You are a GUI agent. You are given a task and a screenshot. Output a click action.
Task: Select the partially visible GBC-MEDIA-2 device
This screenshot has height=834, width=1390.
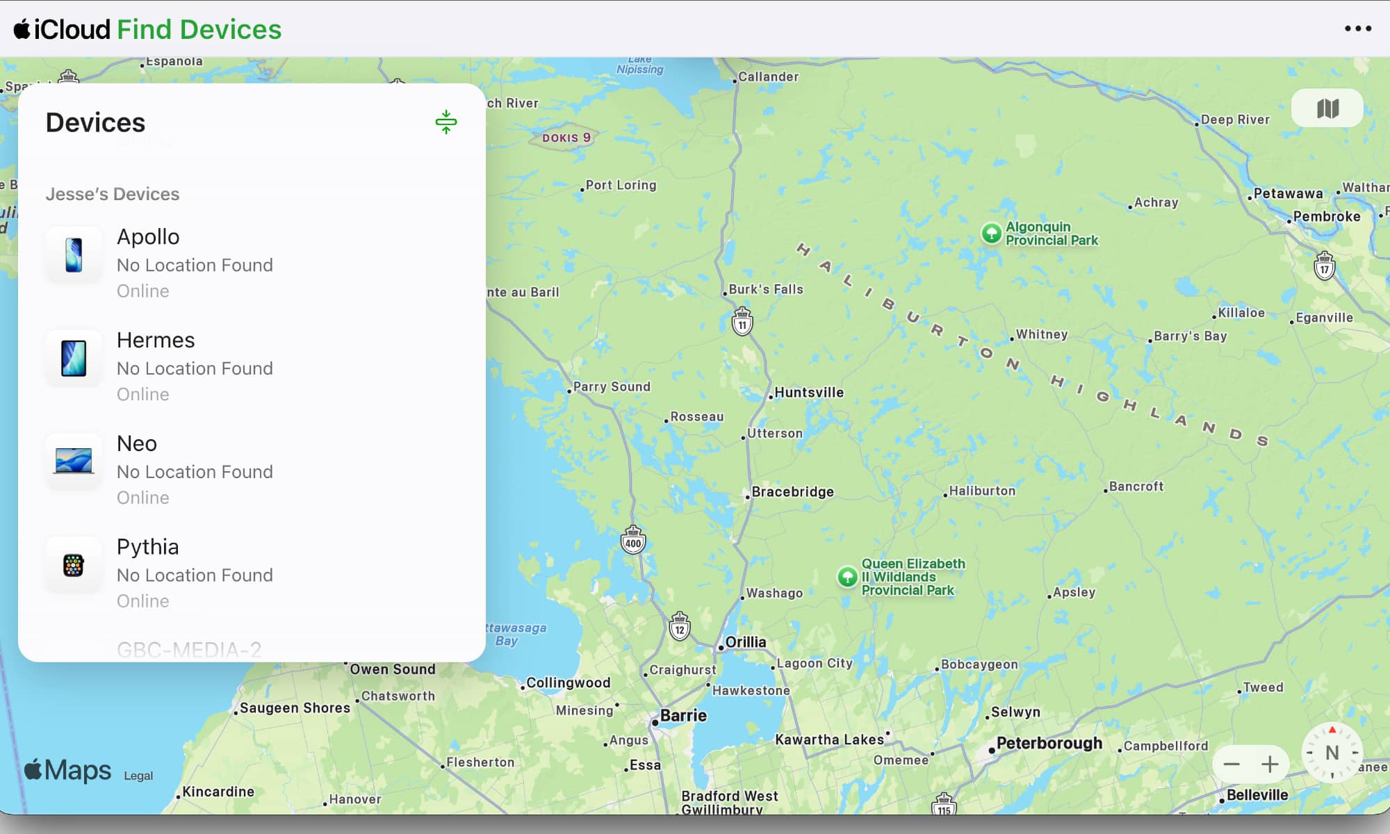pyautogui.click(x=189, y=650)
